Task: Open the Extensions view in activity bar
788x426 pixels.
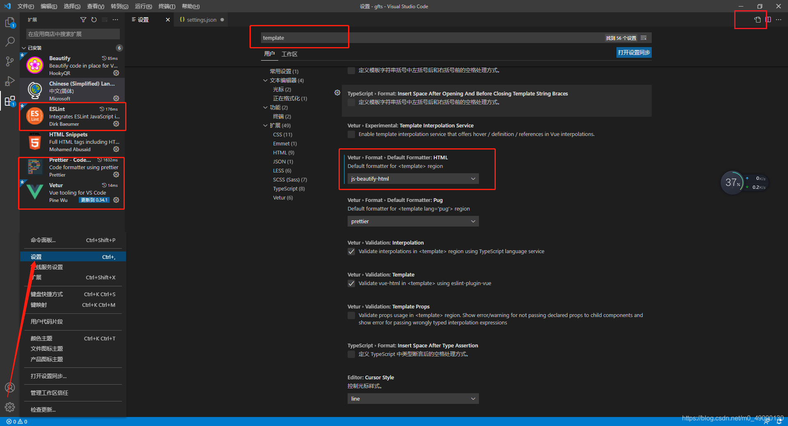Action: [x=10, y=101]
